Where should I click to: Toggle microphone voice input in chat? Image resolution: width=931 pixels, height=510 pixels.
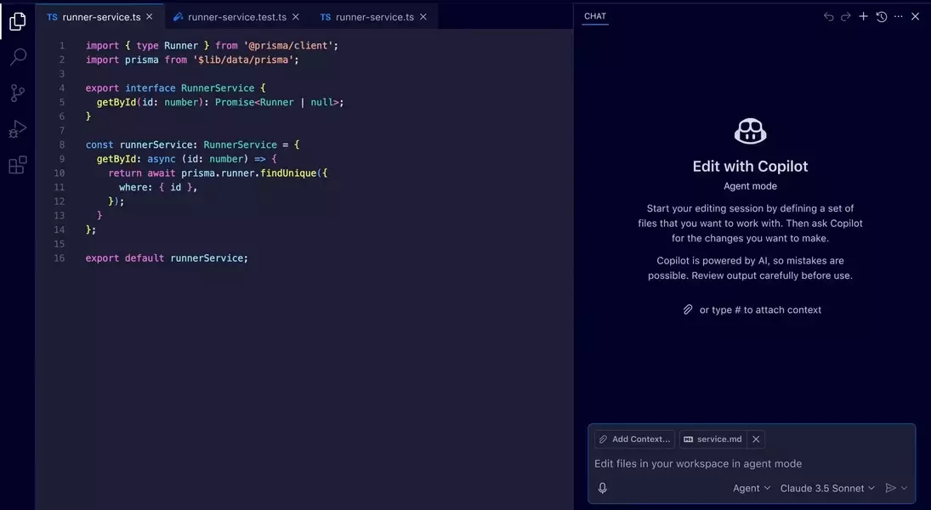603,488
